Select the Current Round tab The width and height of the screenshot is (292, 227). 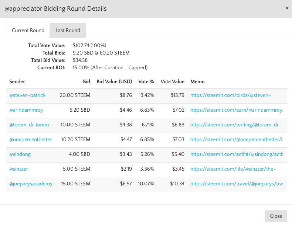[x=28, y=31]
